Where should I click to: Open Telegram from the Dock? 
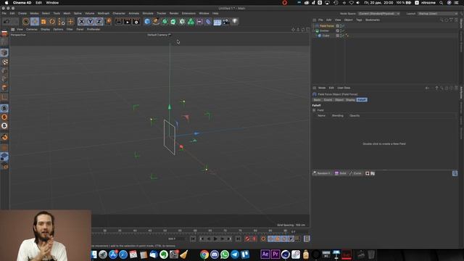coord(235,254)
